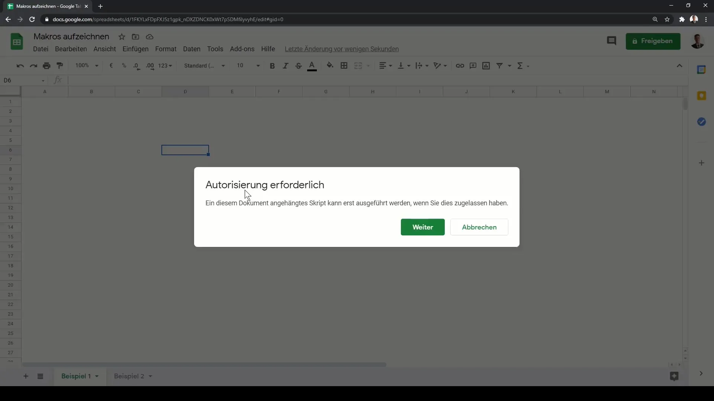The image size is (714, 401).
Task: Click the merge cells icon
Action: pos(358,66)
